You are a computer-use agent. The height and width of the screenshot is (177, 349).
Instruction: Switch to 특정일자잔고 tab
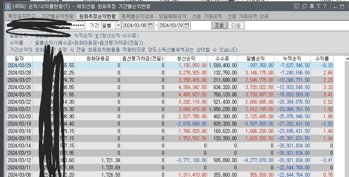[22, 16]
